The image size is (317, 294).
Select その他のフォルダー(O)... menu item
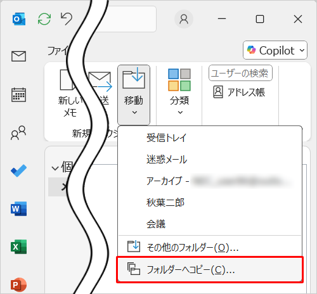pos(210,247)
